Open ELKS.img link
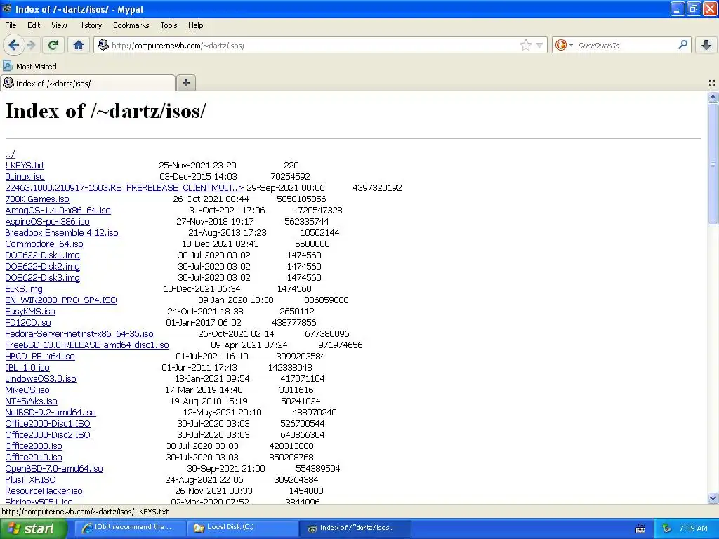 point(24,288)
